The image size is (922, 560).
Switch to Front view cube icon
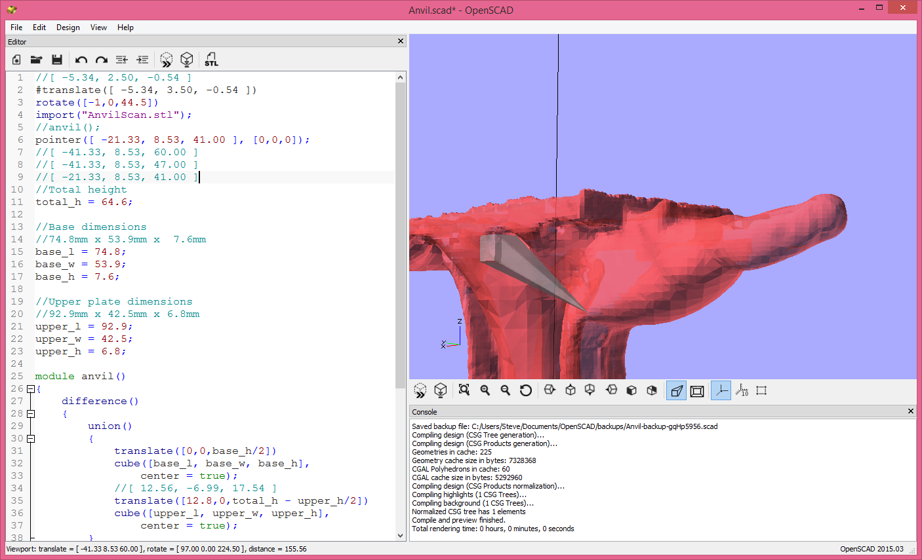[x=631, y=390]
